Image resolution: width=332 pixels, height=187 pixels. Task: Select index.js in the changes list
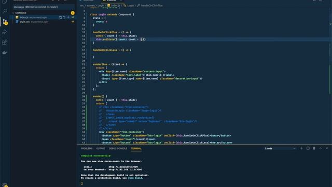24,17
